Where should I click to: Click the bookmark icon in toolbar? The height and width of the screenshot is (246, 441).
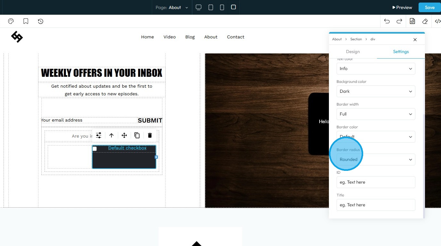point(26,21)
